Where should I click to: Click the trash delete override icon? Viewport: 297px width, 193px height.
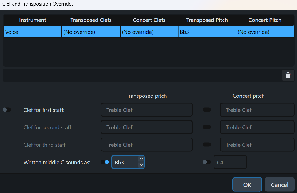coord(288,75)
